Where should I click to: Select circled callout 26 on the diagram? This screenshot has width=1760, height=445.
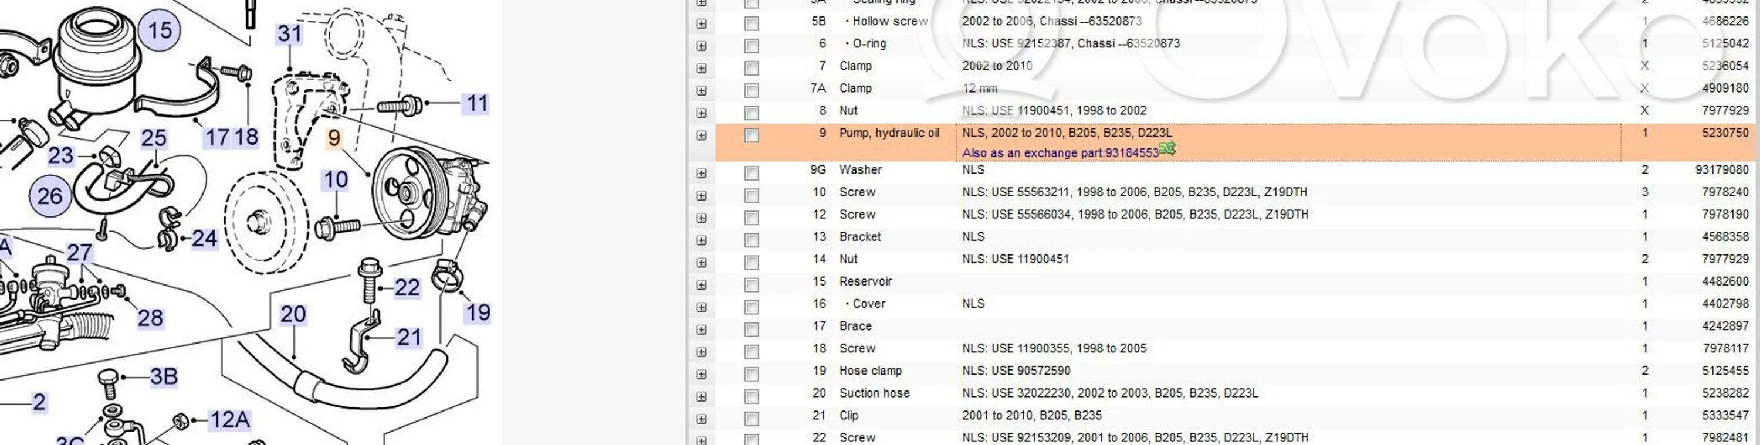click(50, 196)
